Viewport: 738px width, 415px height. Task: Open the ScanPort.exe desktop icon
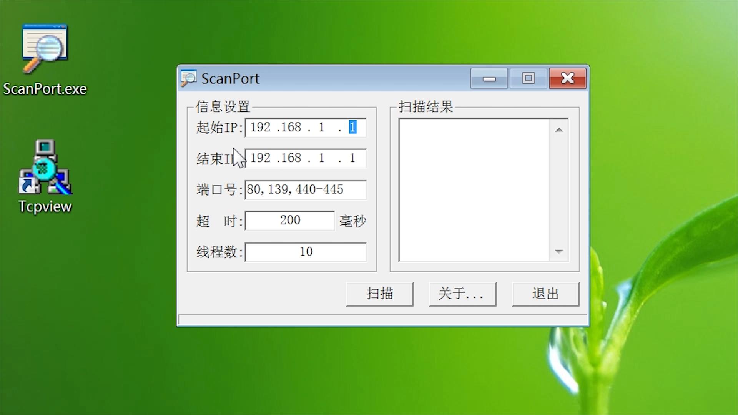coord(45,60)
